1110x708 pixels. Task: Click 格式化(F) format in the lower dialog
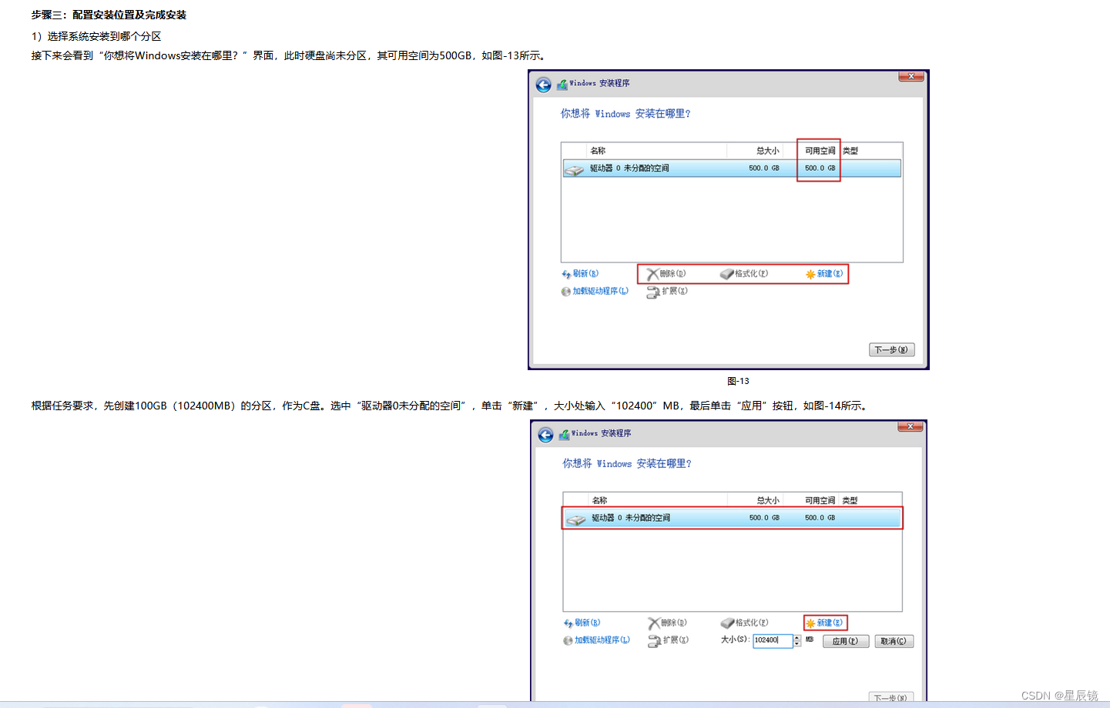coord(745,623)
